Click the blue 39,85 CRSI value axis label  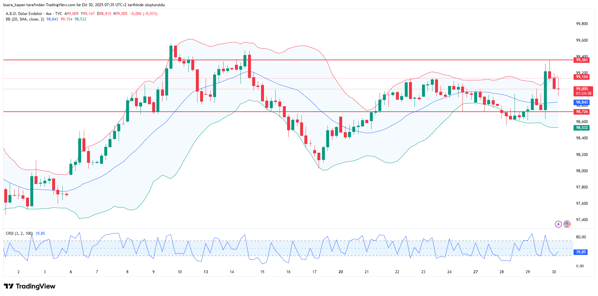(581, 252)
